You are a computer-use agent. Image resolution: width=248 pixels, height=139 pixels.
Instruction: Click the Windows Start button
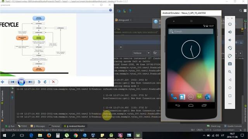[4, 136]
